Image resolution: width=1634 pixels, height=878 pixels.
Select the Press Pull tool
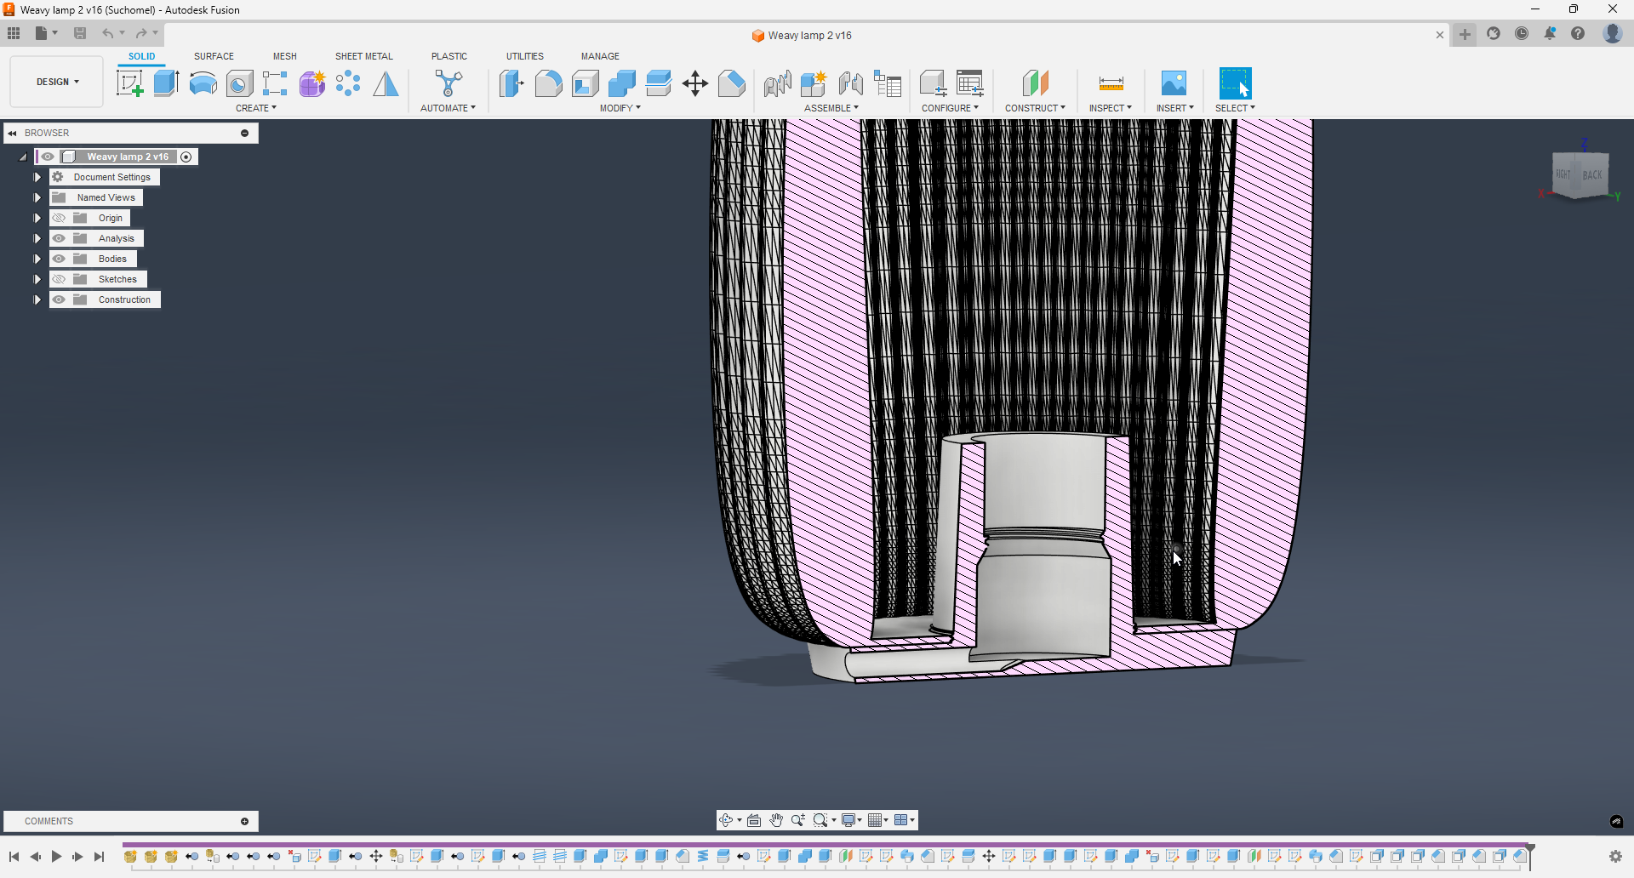pyautogui.click(x=511, y=83)
